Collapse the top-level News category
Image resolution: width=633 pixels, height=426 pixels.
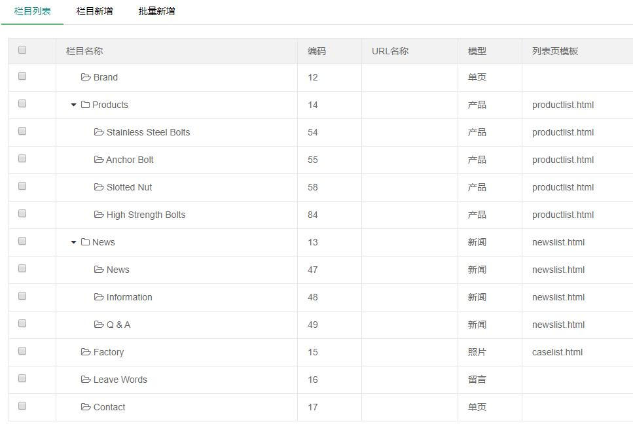point(74,242)
